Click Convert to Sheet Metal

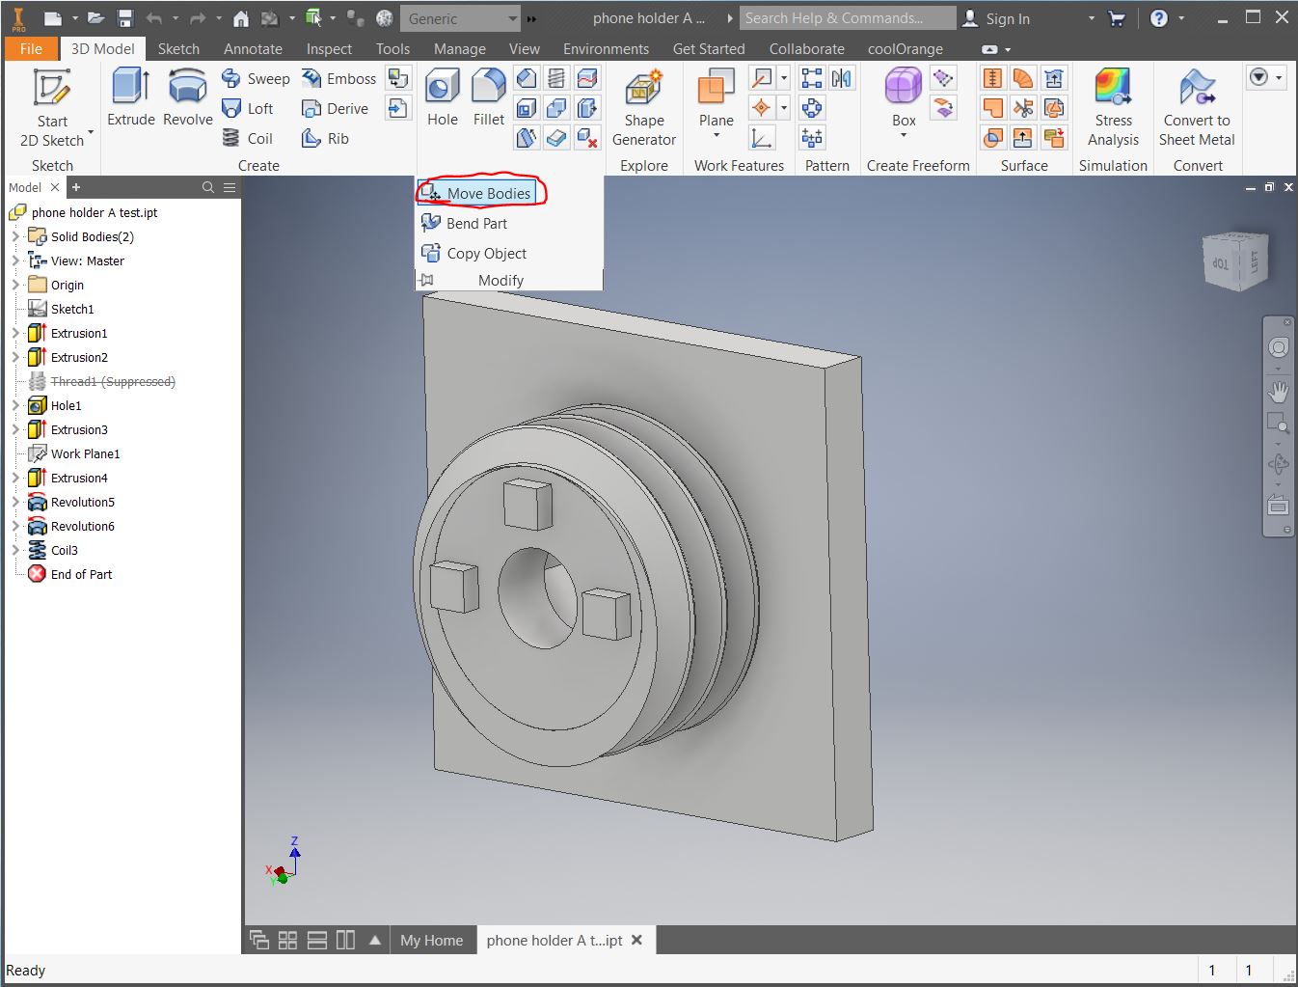[1197, 107]
